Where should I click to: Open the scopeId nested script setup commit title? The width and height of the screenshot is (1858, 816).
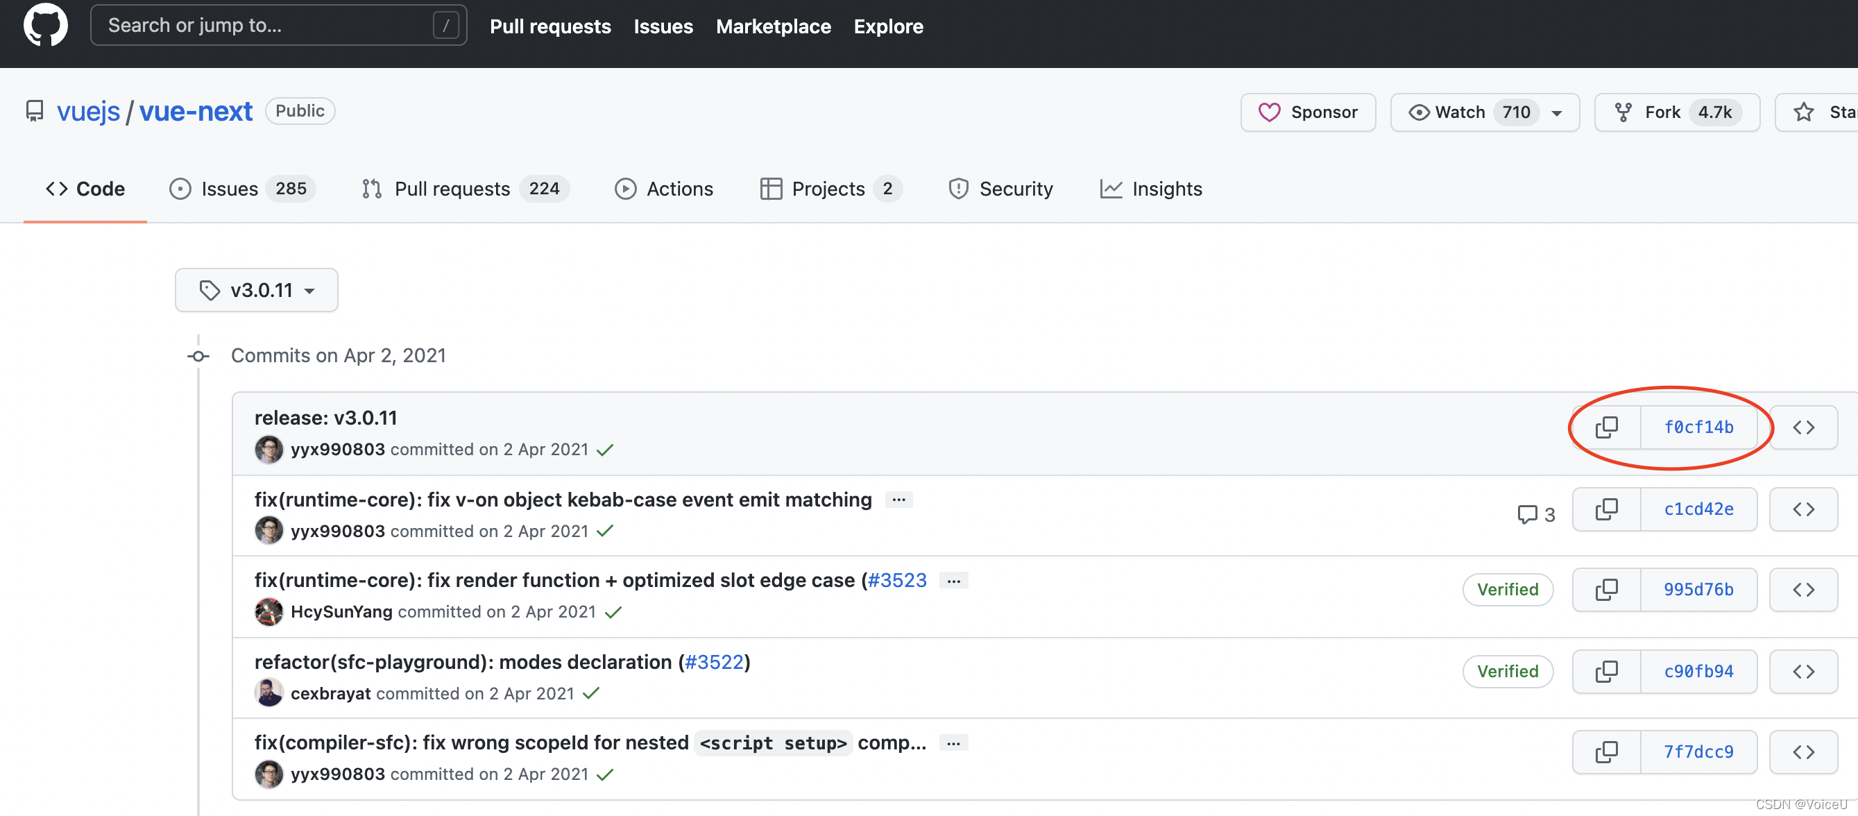pyautogui.click(x=590, y=743)
